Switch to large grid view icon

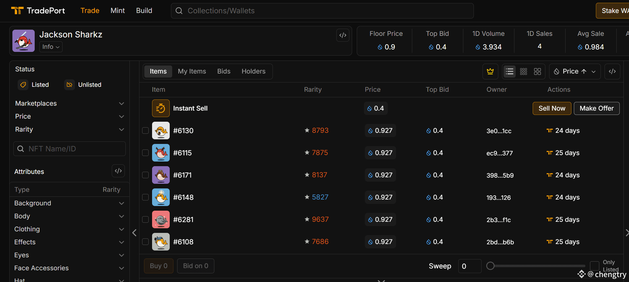[537, 72]
